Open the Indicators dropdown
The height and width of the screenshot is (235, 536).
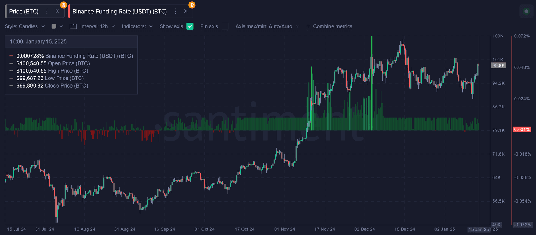(x=137, y=26)
